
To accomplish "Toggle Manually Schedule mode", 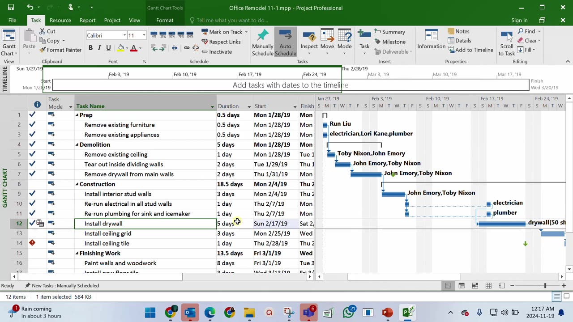I will tap(263, 43).
